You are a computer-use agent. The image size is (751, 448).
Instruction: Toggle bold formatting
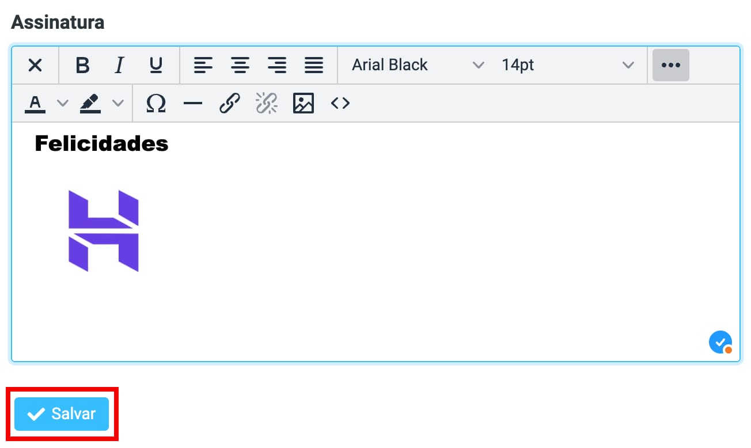click(x=82, y=65)
